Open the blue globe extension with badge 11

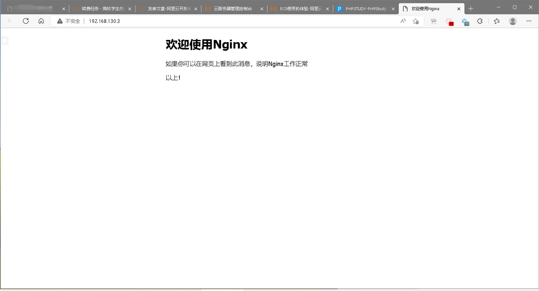[x=465, y=22]
